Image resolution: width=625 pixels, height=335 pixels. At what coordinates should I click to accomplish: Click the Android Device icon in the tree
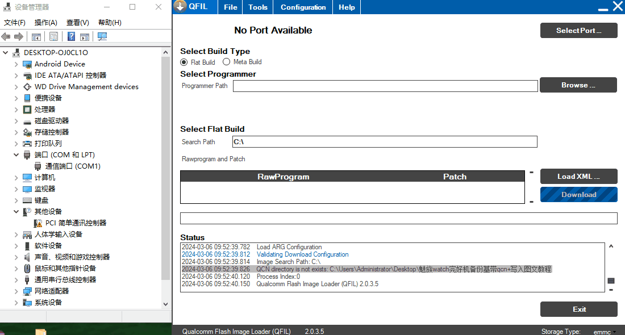point(27,64)
